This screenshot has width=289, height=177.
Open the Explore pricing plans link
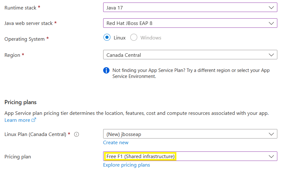127,165
